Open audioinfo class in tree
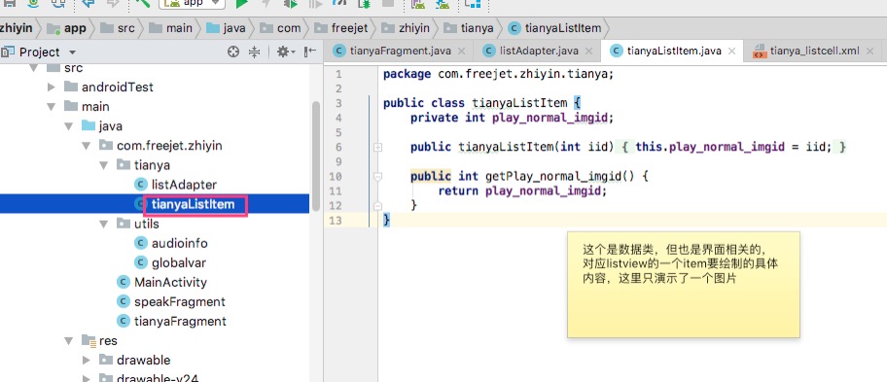887x382 pixels. [x=171, y=243]
